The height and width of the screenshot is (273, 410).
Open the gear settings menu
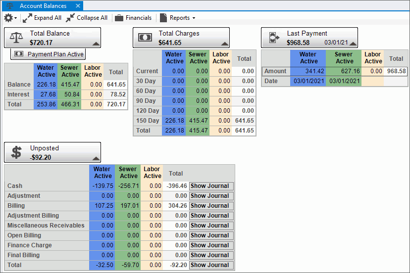tap(8, 18)
